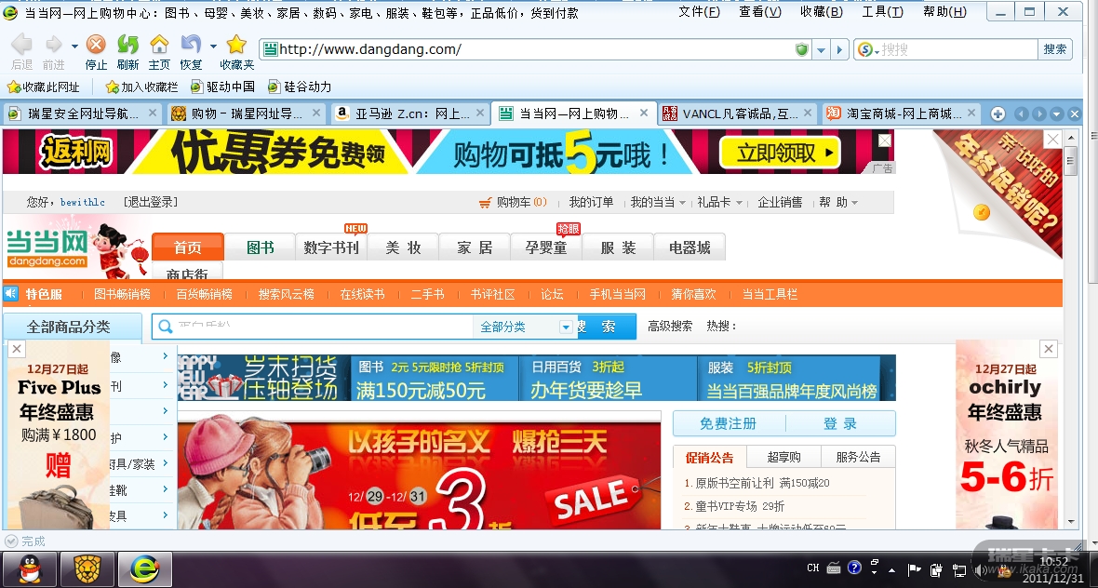Refresh the page with green arrows icon
1098x588 pixels.
pyautogui.click(x=127, y=45)
